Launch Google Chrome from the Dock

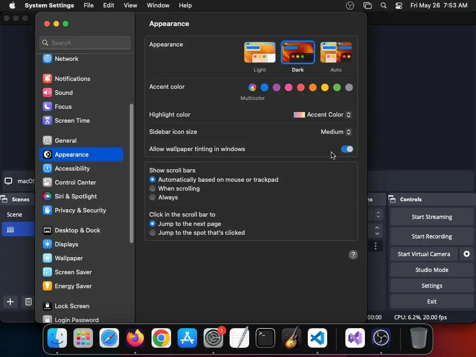point(161,338)
